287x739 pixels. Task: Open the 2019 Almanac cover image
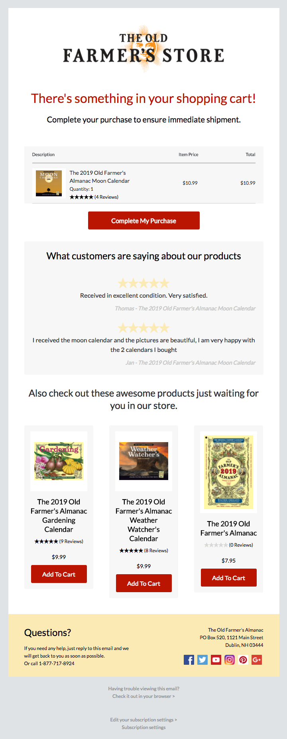pos(228,472)
